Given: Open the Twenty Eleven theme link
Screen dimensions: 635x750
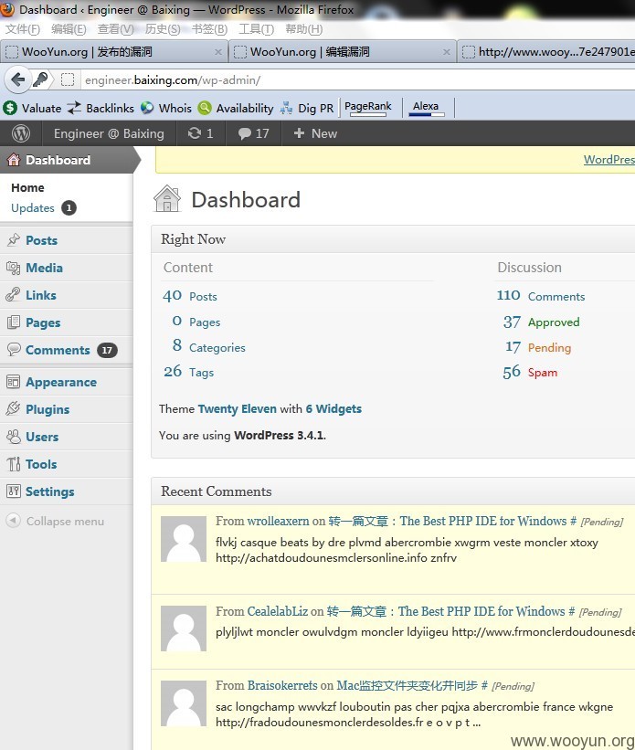Looking at the screenshot, I should click(x=237, y=409).
